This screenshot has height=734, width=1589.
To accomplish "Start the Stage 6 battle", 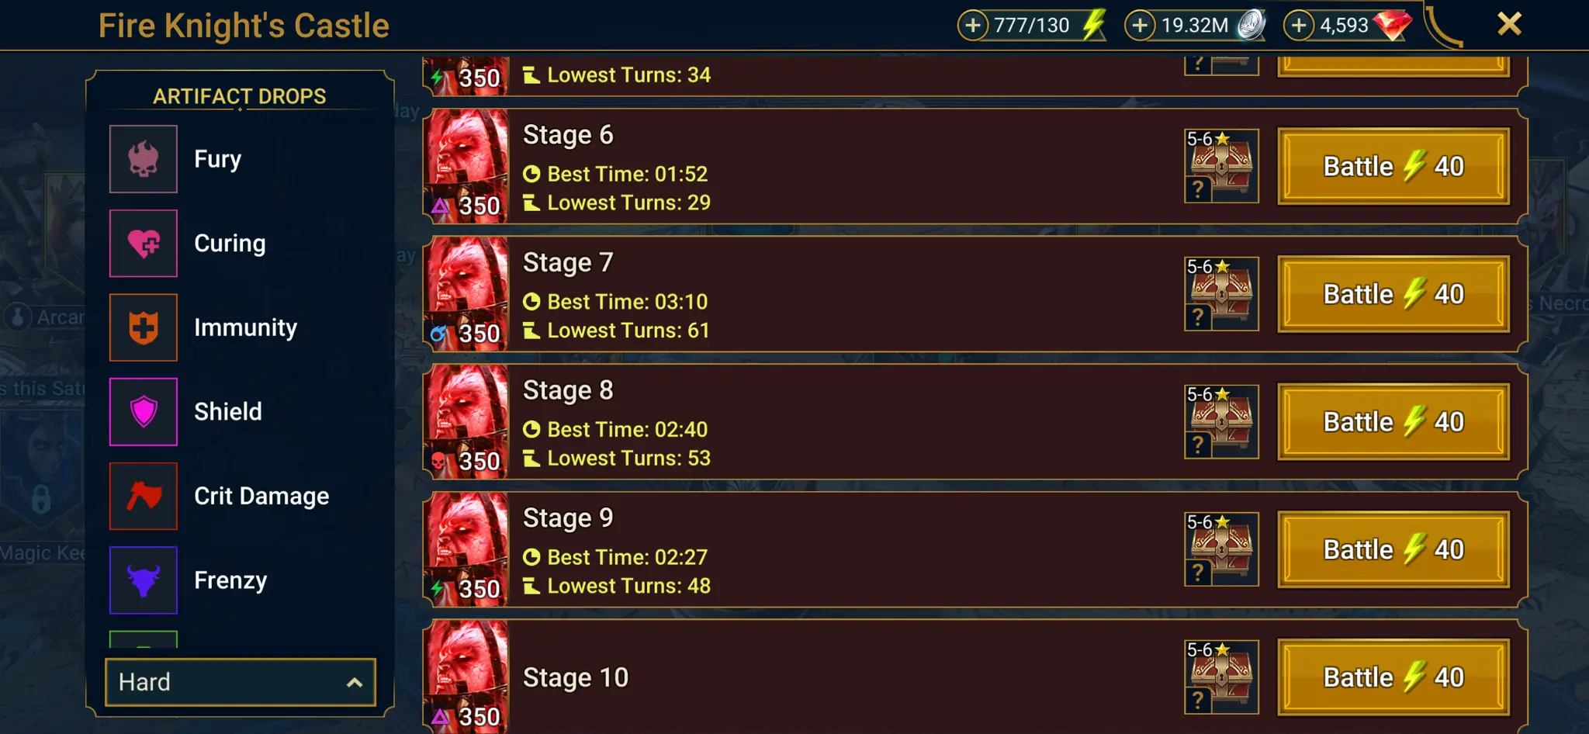I will 1393,166.
